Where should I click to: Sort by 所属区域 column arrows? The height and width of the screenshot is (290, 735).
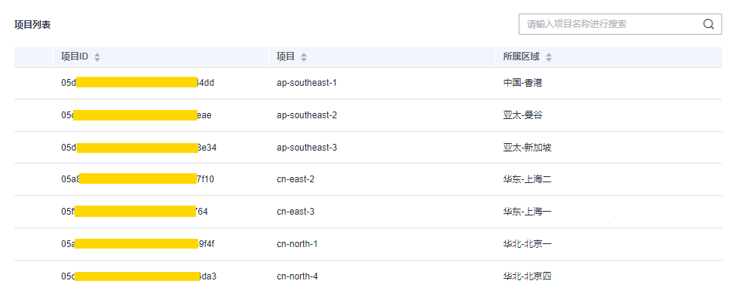pos(549,57)
